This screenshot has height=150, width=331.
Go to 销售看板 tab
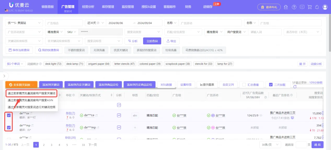(x=47, y=7)
